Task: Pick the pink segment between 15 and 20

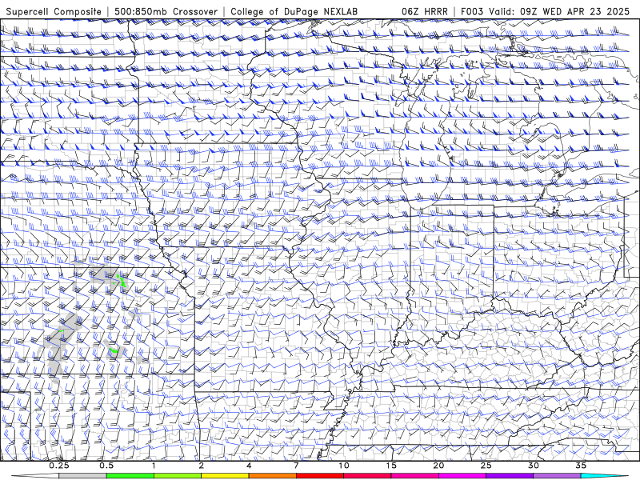Action: point(414,476)
